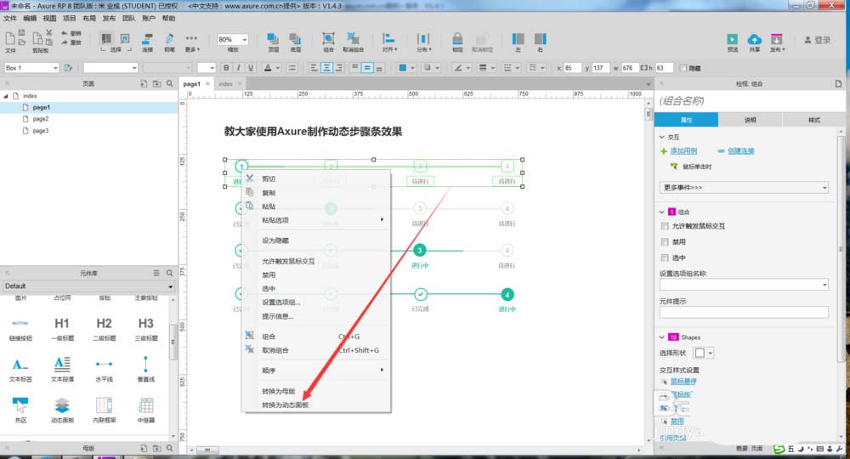Select page2 in the pages tree

pyautogui.click(x=41, y=119)
